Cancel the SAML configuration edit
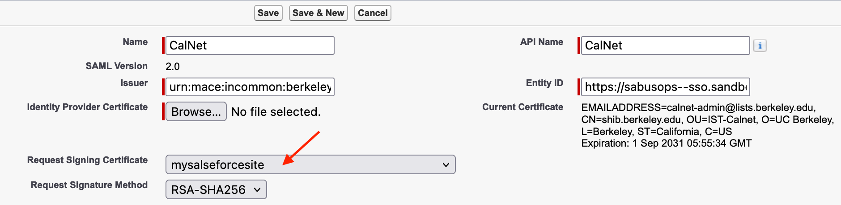The image size is (841, 205). pyautogui.click(x=373, y=13)
